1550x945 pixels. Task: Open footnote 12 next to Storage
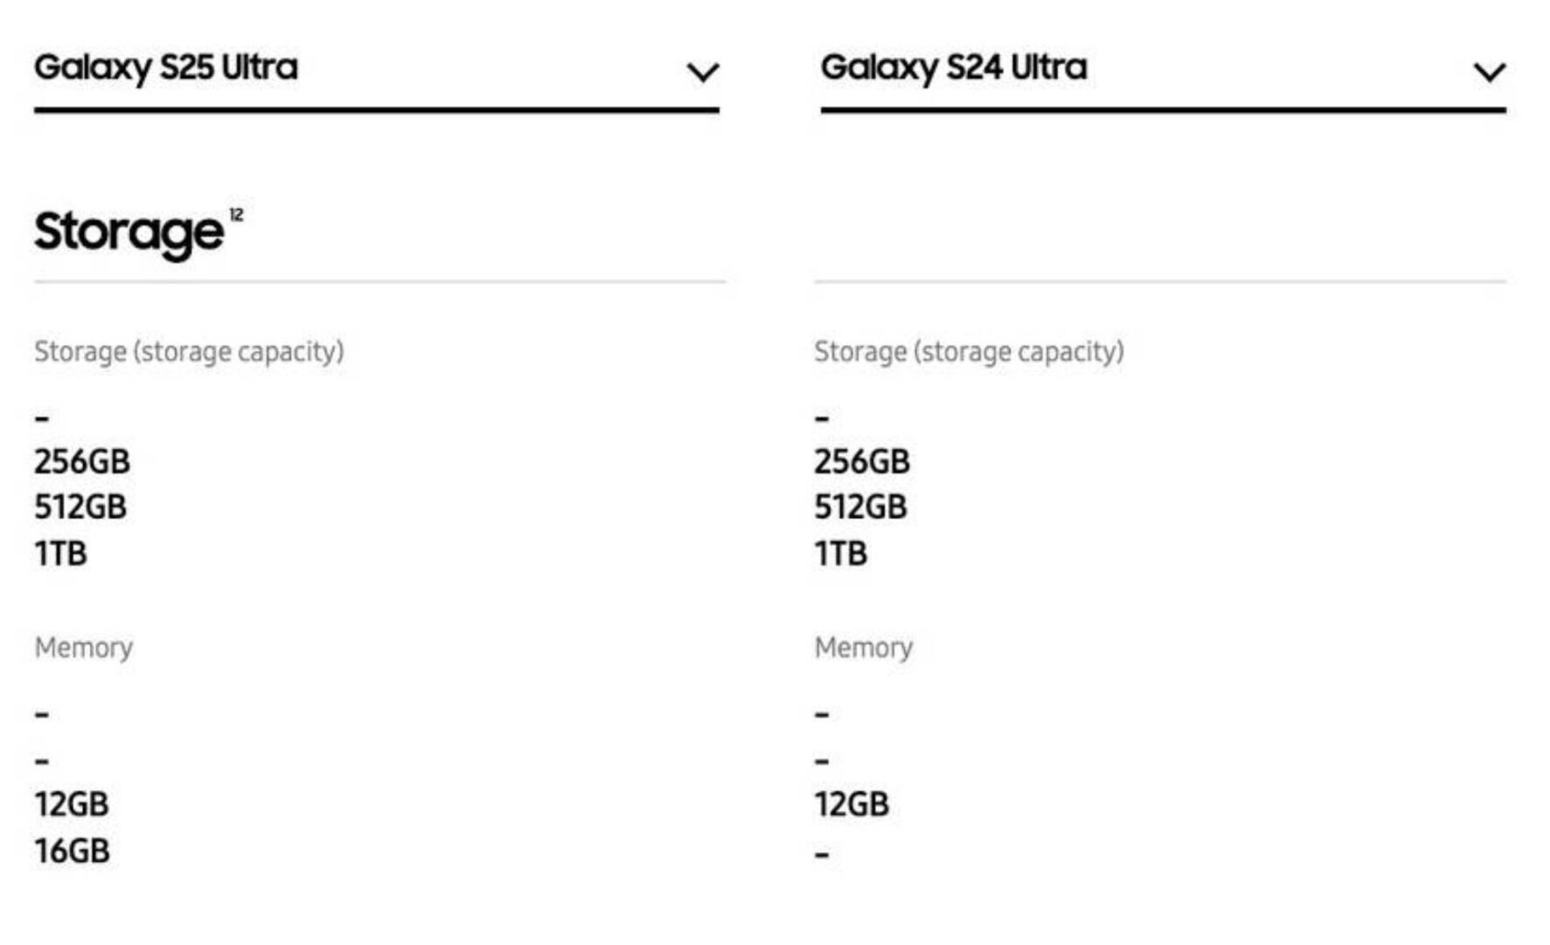238,213
